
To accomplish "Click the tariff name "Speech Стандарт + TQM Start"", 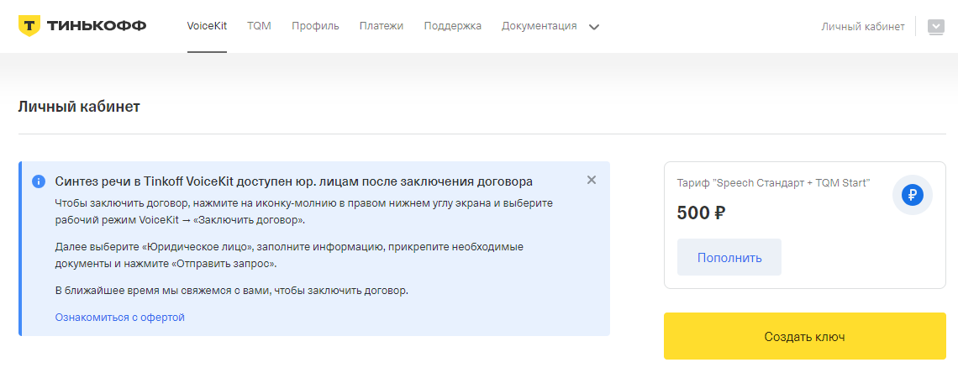I will (773, 183).
